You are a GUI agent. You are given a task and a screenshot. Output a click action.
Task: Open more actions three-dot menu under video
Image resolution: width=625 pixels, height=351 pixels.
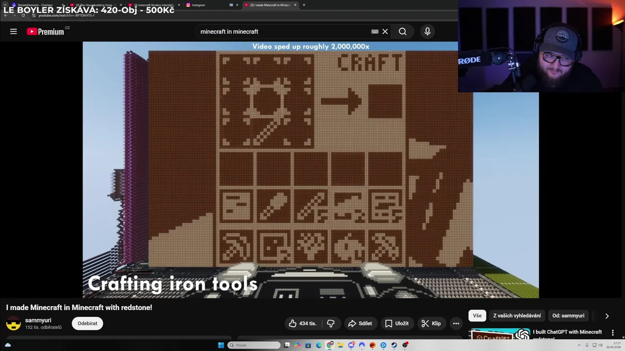[x=456, y=323]
